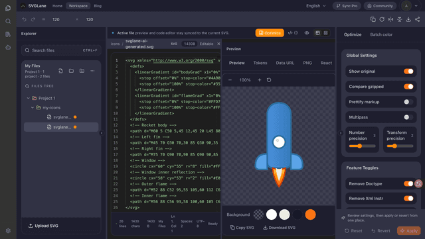
Task: Click Copy SVG
Action: point(242,228)
